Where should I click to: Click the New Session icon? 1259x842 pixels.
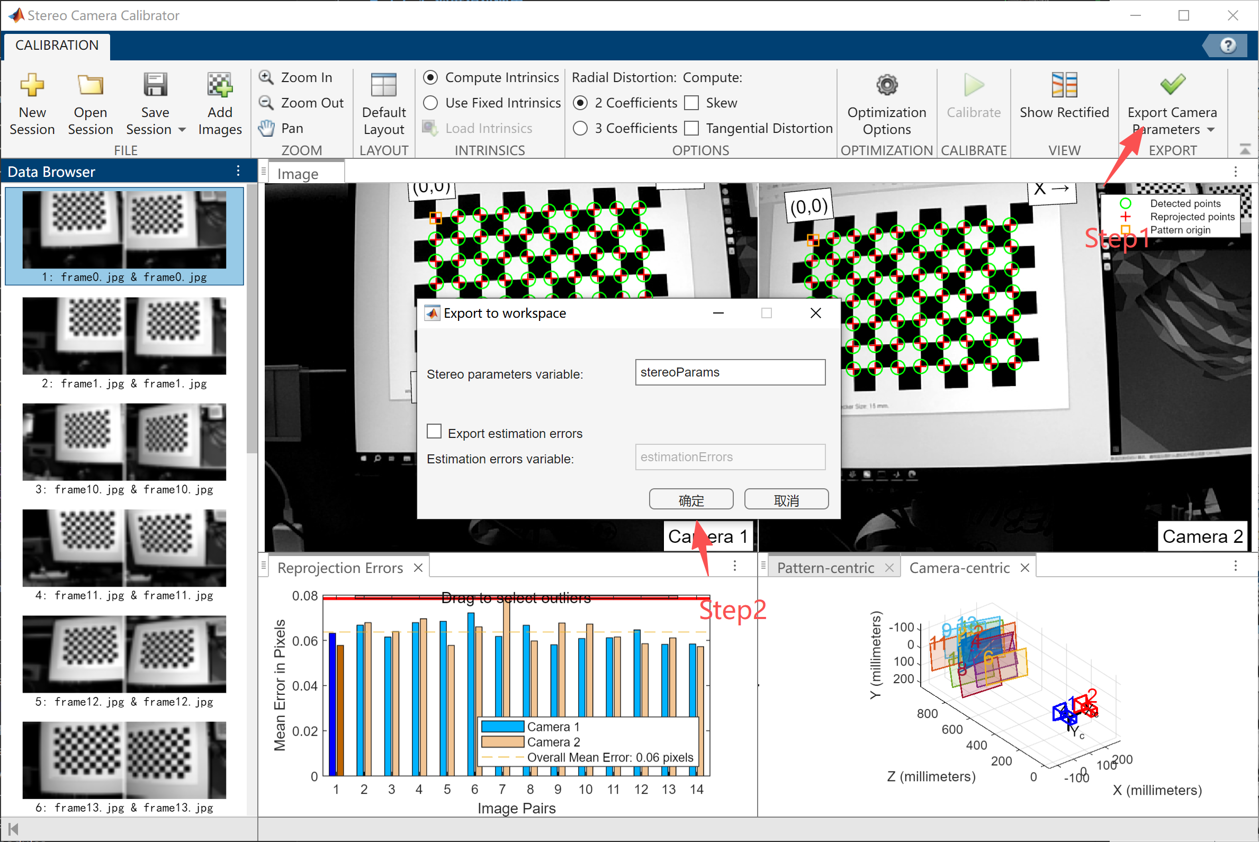[x=32, y=86]
